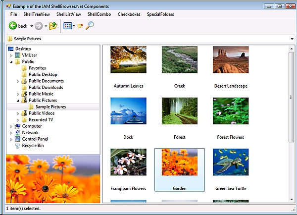Click the magnifying glass search icon

(x=90, y=26)
